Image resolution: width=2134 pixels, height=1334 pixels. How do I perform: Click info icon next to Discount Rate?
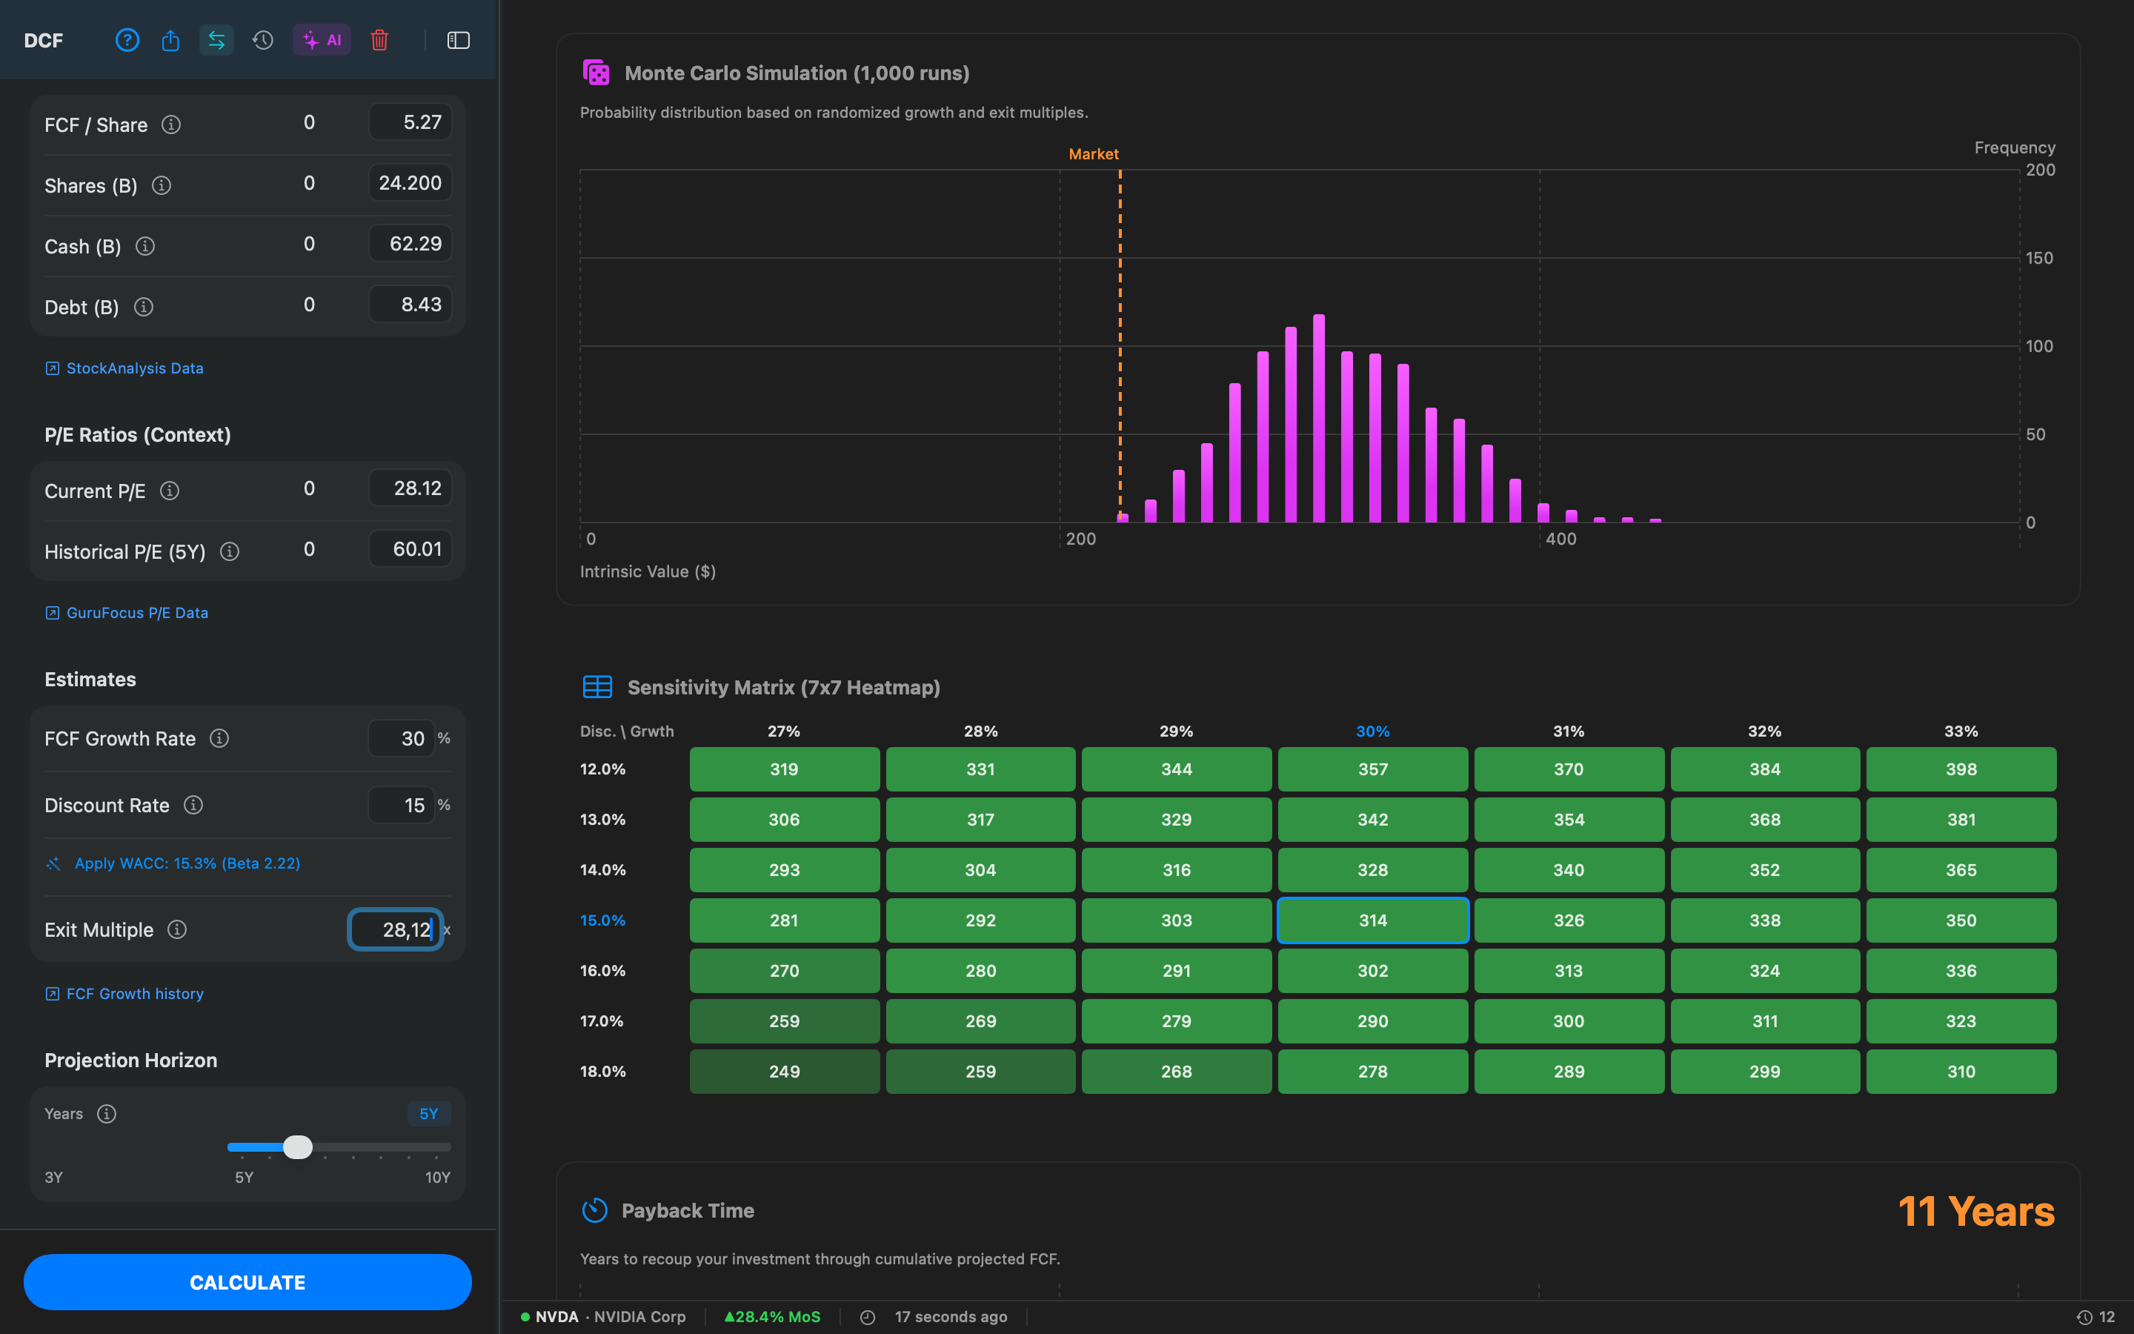click(193, 805)
